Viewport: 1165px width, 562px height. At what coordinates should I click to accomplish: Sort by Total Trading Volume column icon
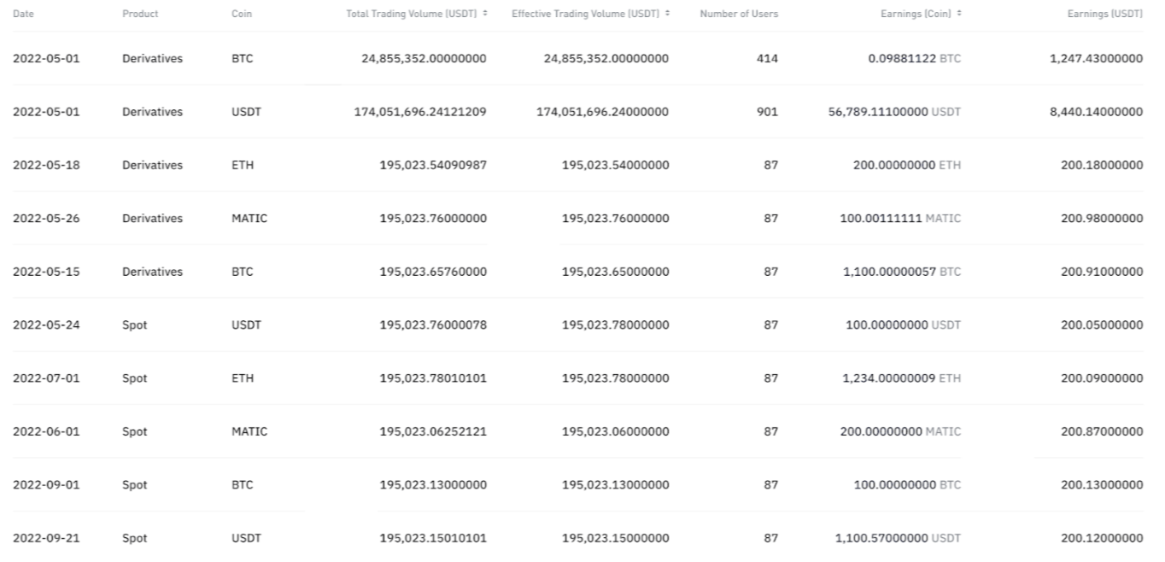(485, 15)
